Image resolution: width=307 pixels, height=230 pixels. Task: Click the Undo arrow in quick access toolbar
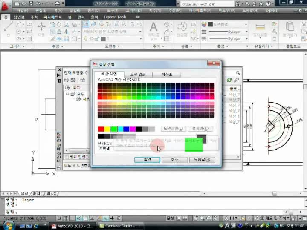click(x=38, y=3)
